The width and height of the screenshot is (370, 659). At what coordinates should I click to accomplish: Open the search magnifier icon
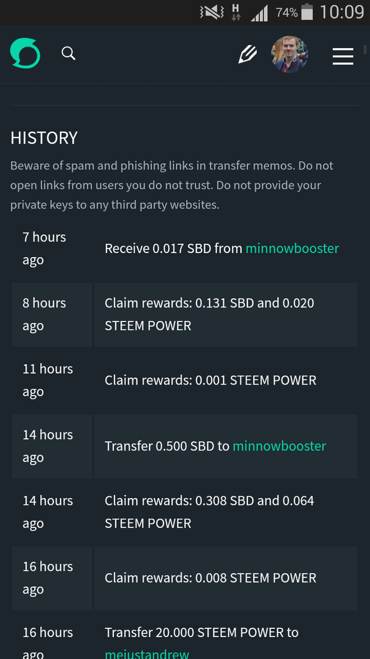[x=69, y=54]
